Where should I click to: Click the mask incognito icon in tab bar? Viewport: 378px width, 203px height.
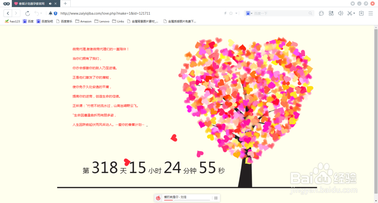(x=6, y=4)
